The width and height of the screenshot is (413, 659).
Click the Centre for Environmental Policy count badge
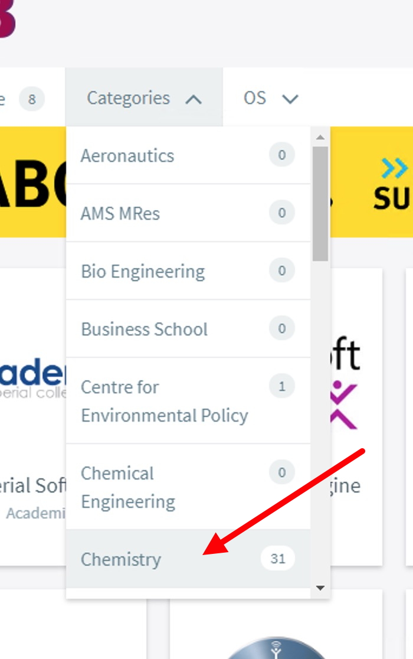[x=281, y=387]
